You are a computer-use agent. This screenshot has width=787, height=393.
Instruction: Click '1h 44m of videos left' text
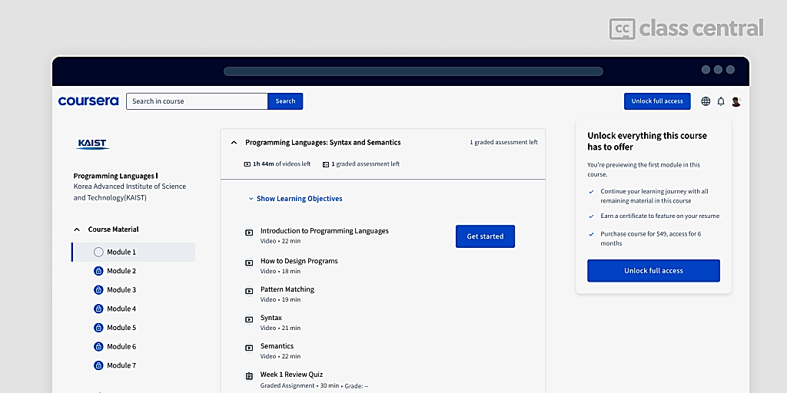click(x=281, y=164)
